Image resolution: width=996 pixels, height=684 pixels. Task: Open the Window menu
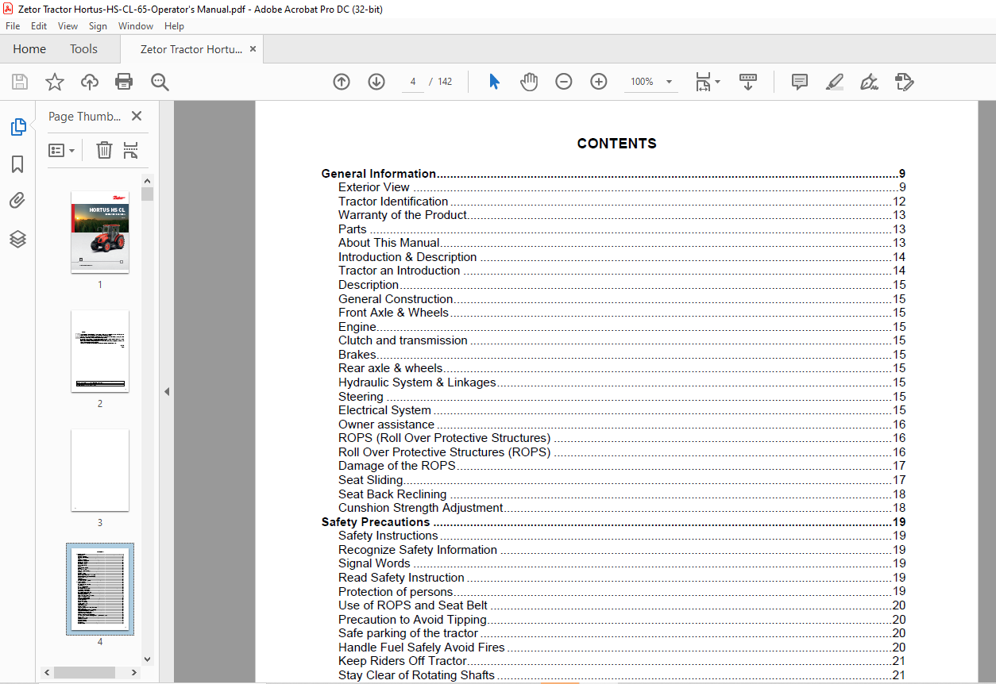click(136, 26)
